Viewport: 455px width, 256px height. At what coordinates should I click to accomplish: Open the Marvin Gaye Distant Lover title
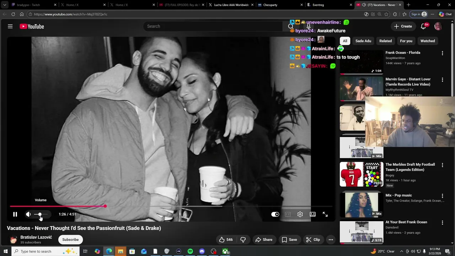click(x=408, y=82)
